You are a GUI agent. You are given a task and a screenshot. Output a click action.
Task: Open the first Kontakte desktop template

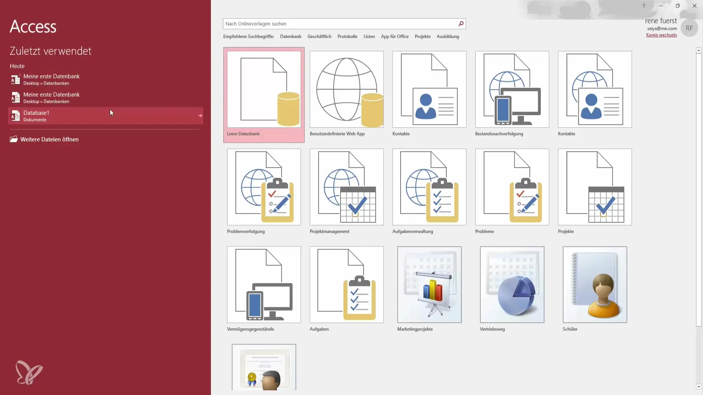click(429, 89)
